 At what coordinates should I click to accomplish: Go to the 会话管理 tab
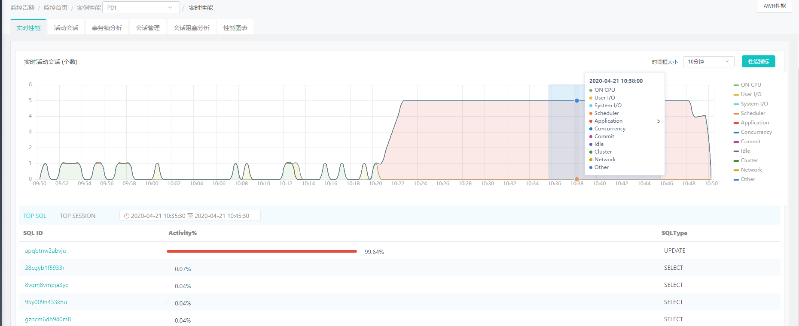tap(148, 27)
